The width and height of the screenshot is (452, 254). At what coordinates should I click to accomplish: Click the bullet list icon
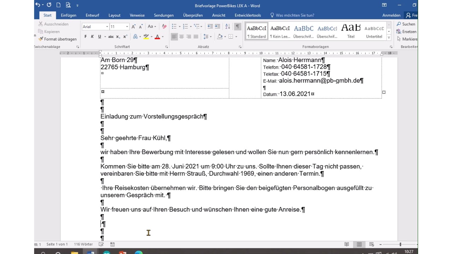[x=174, y=26]
